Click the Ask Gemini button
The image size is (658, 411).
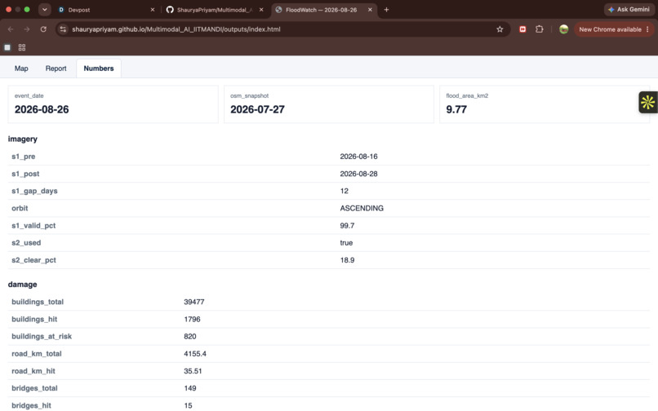pos(629,9)
